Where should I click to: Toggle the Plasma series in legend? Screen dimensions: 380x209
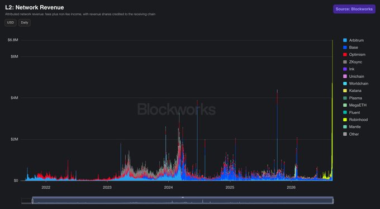tap(353, 98)
